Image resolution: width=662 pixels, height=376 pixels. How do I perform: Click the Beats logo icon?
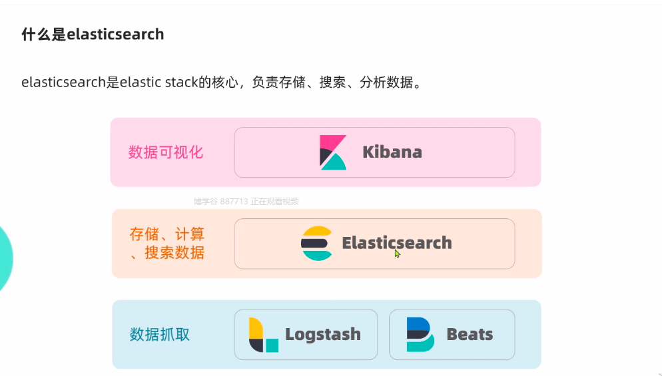pyautogui.click(x=420, y=334)
